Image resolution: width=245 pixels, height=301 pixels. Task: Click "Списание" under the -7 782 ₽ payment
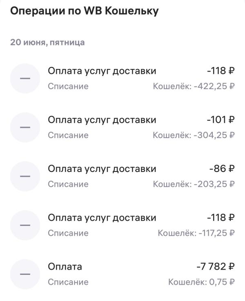click(x=68, y=282)
